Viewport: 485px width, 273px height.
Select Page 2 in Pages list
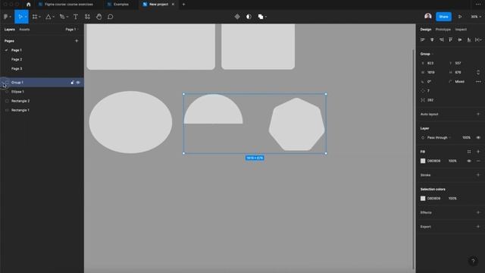coord(17,59)
